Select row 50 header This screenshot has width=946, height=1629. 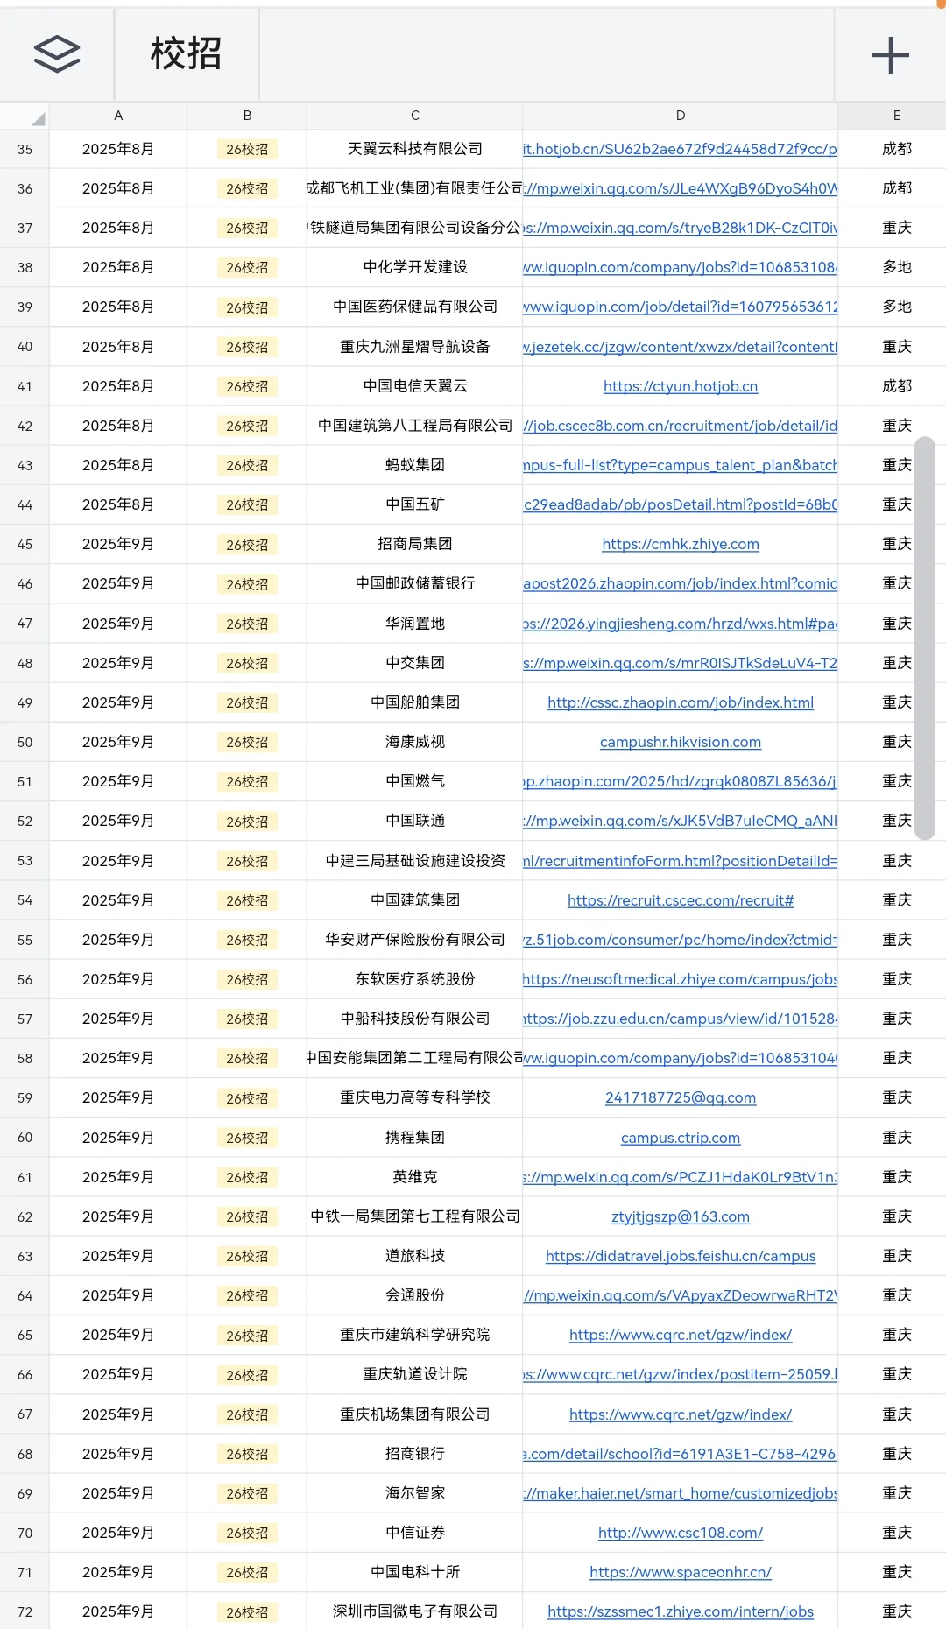[25, 742]
